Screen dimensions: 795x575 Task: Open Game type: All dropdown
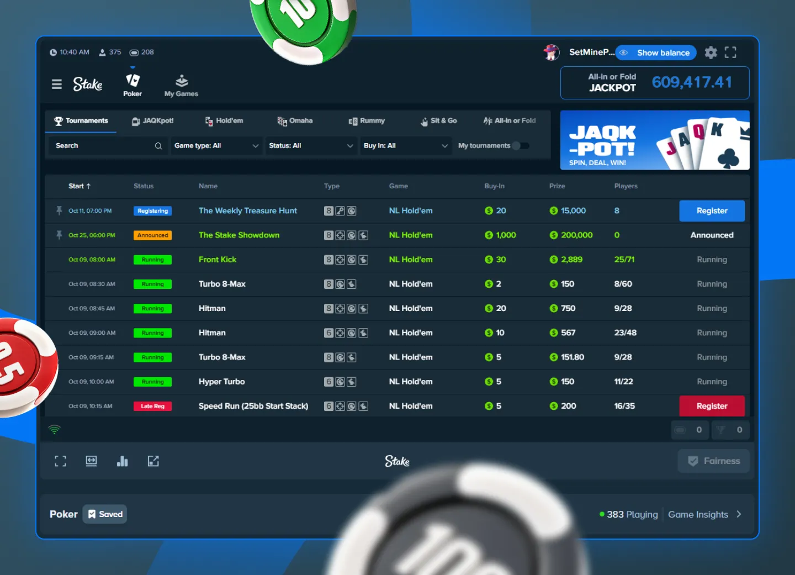point(216,146)
